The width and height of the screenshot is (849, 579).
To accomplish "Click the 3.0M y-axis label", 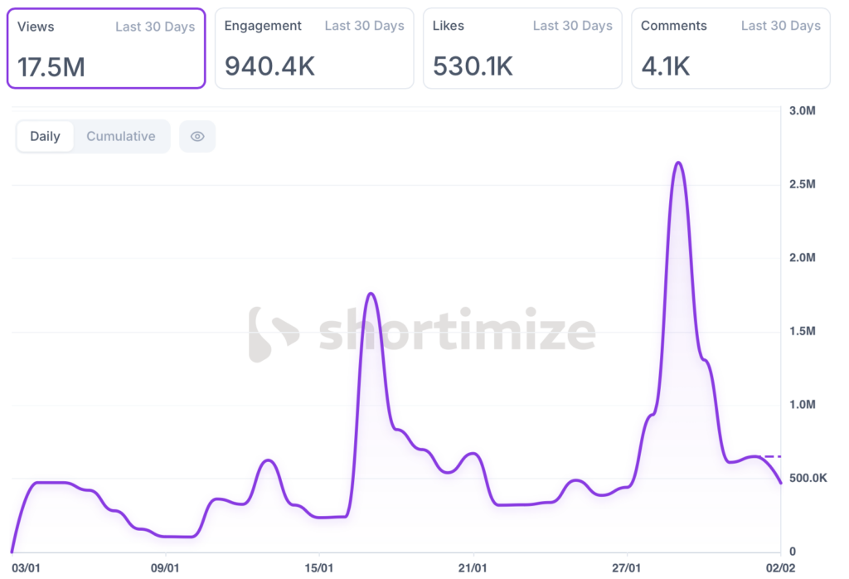I will 803,110.
